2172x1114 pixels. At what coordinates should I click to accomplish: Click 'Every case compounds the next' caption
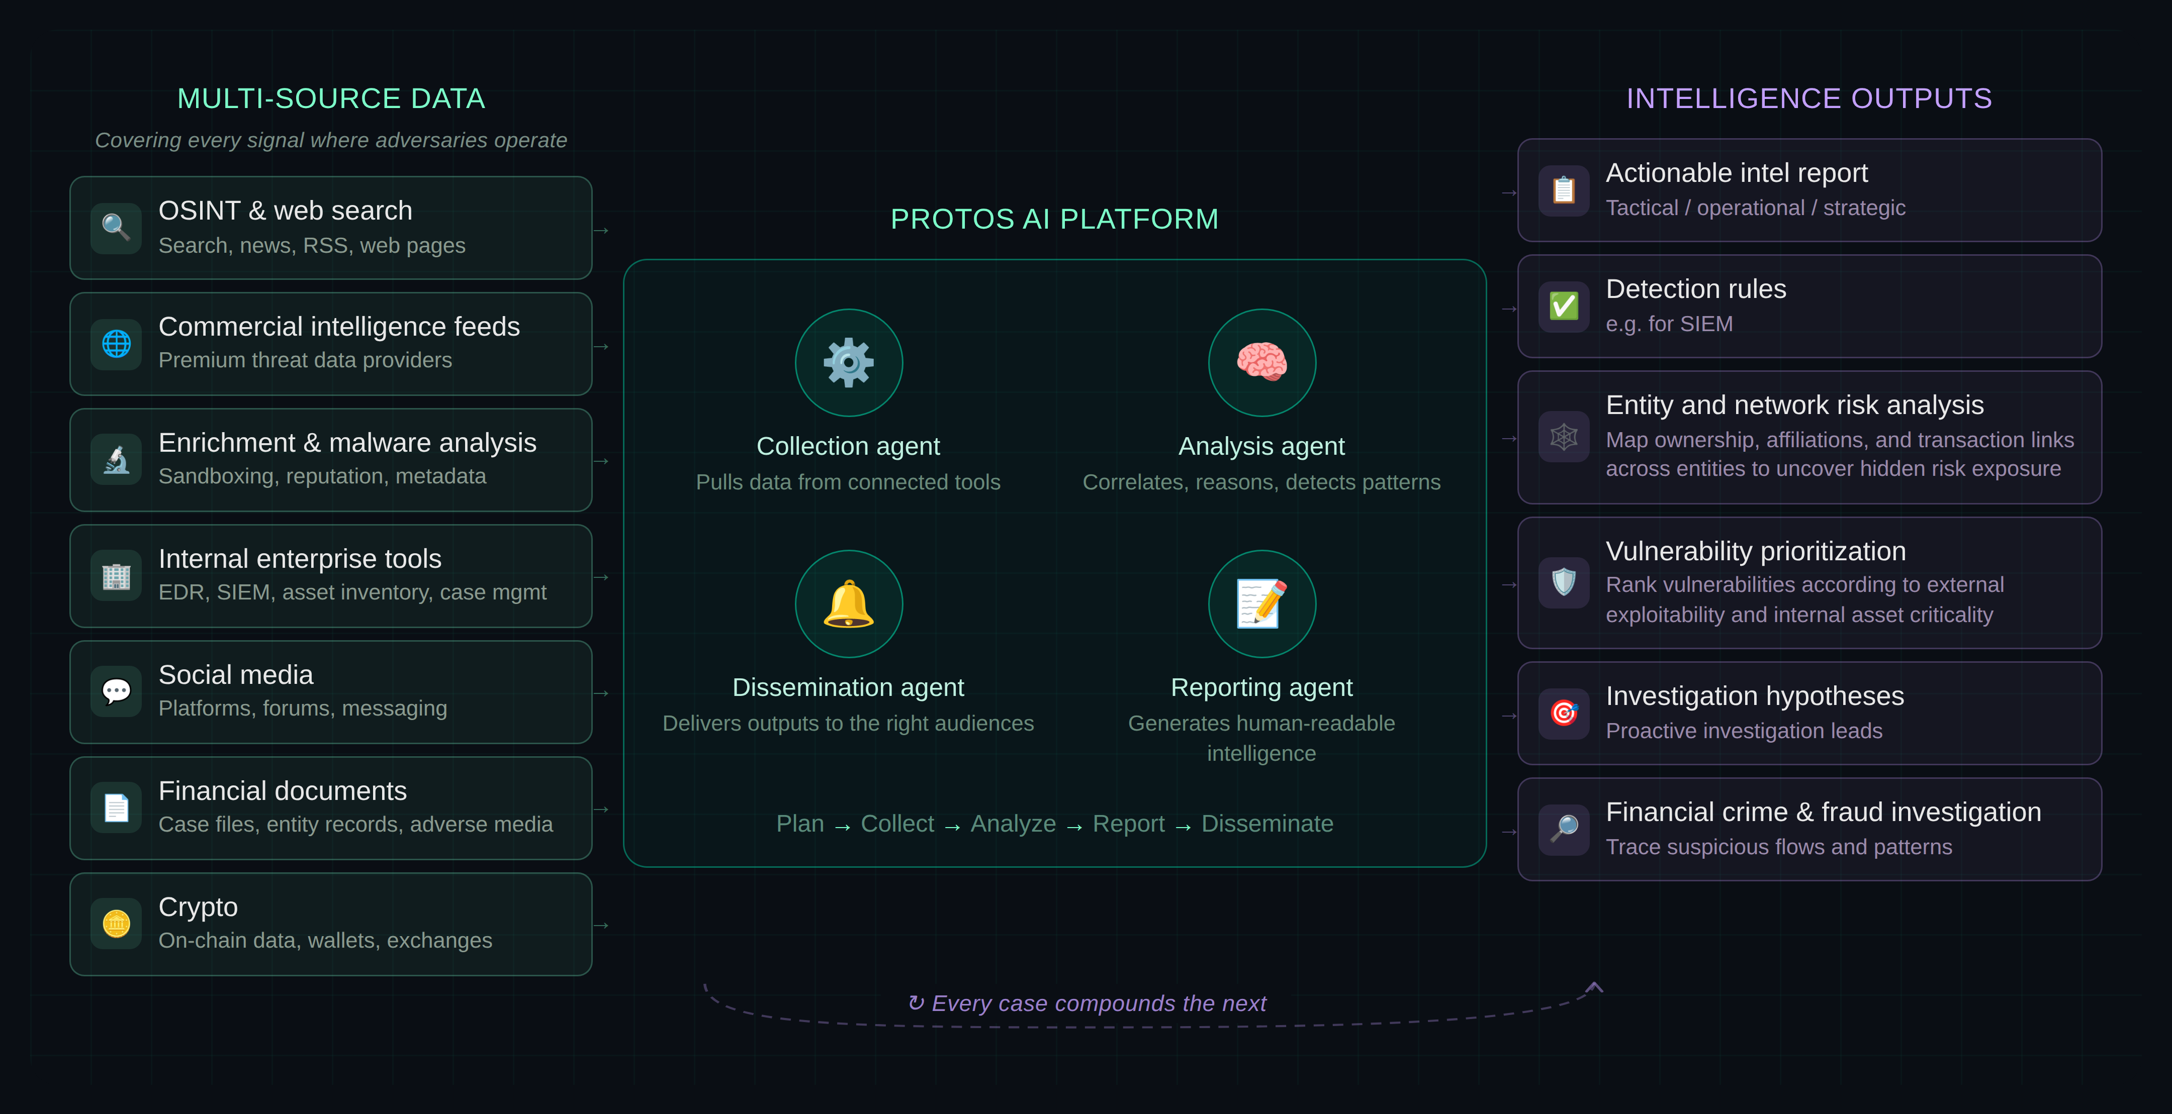coord(1088,1003)
